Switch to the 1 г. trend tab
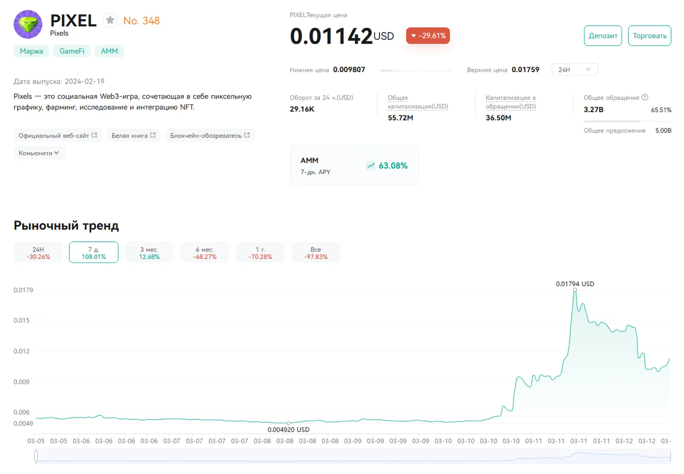This screenshot has height=474, width=684. pyautogui.click(x=260, y=252)
